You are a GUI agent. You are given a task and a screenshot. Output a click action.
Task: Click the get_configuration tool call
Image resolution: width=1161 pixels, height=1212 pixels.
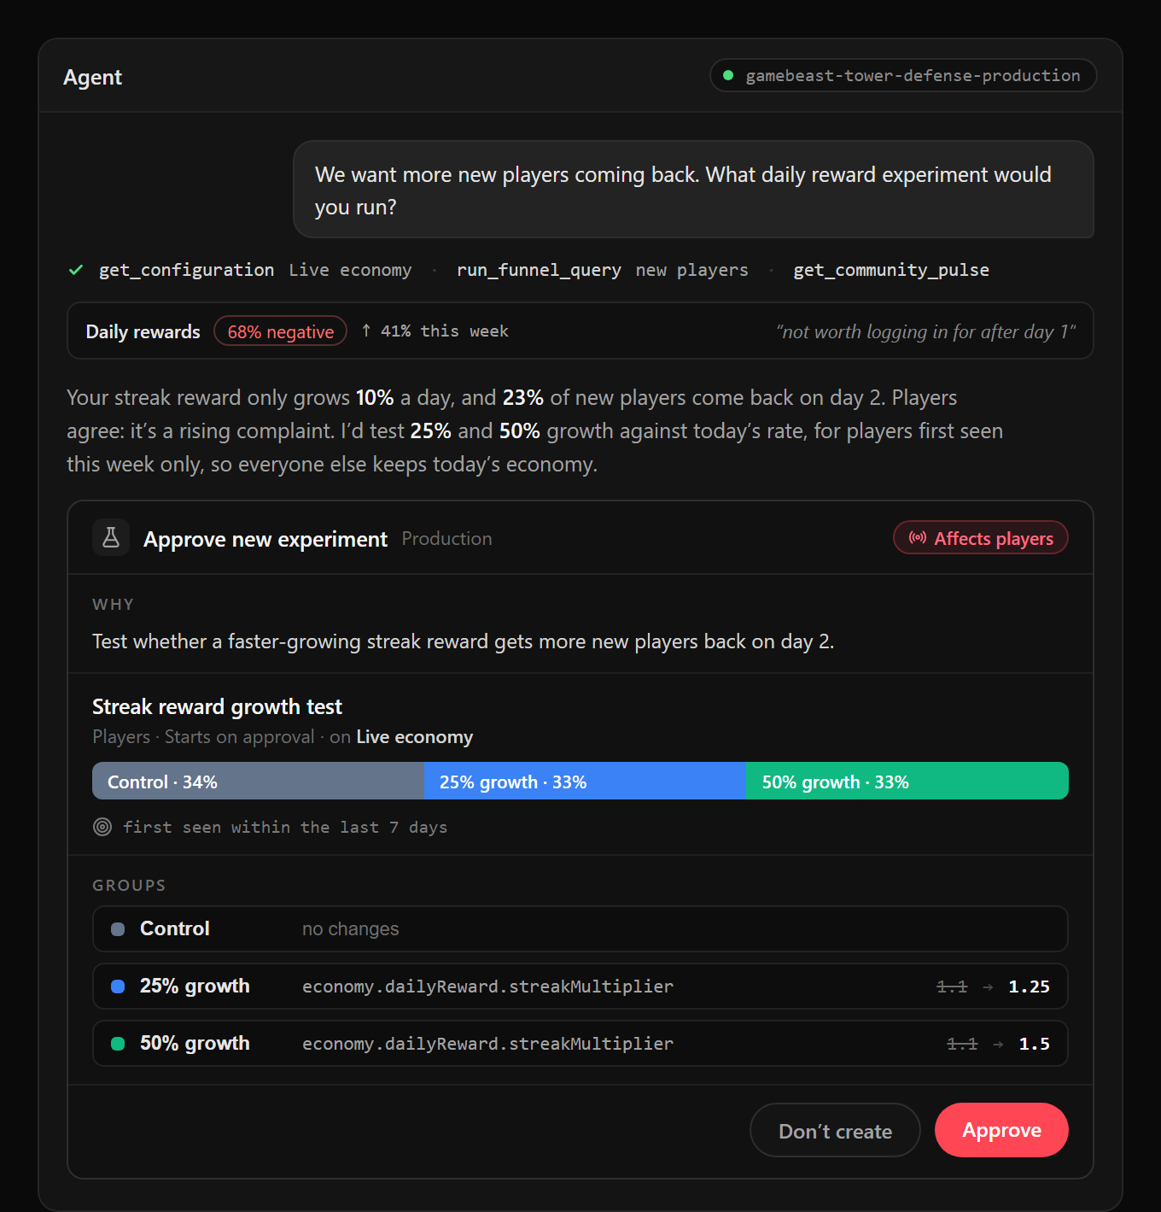click(186, 270)
